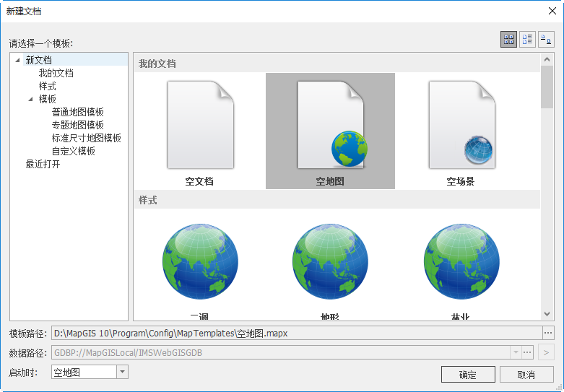Browse for the 模板路径 template file

click(x=548, y=333)
